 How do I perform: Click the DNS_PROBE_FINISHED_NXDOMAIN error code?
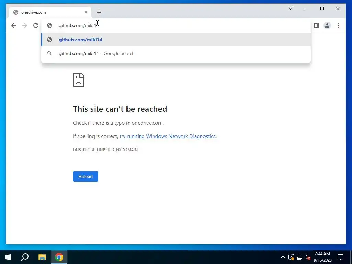point(105,150)
